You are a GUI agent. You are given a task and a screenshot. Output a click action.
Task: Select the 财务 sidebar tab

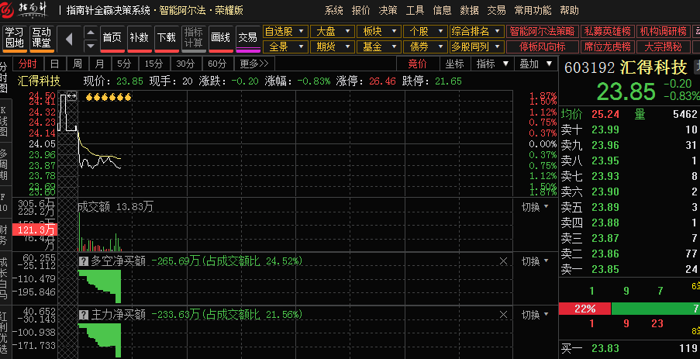4,235
